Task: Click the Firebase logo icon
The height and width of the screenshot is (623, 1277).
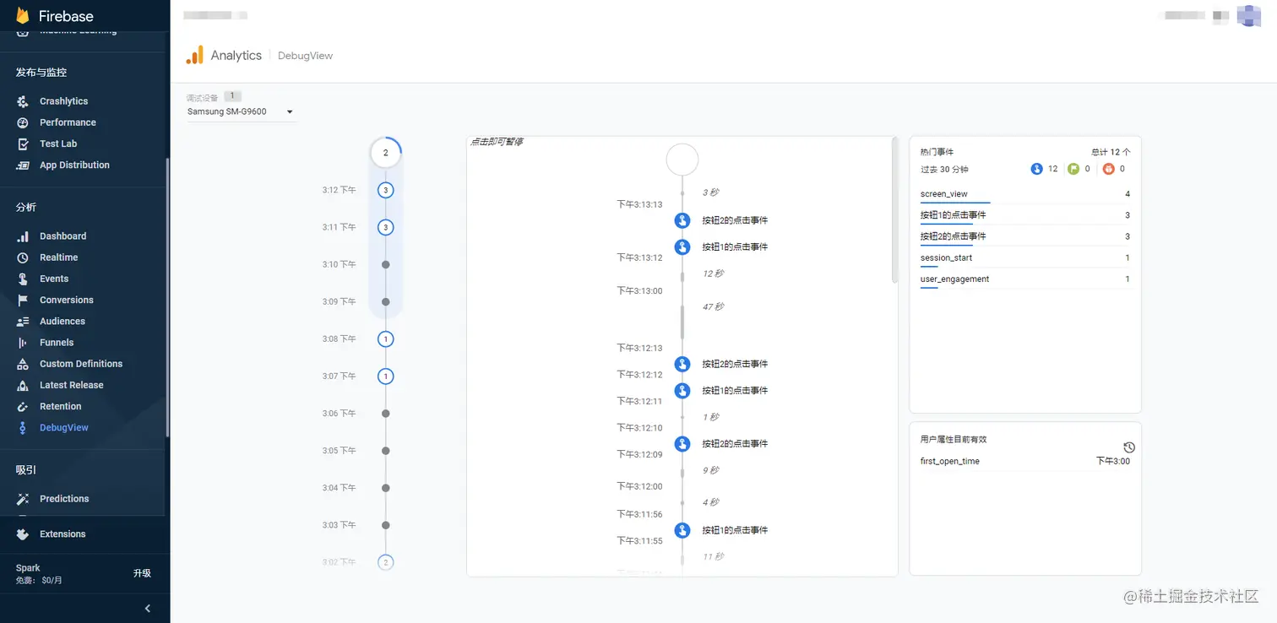Action: click(23, 15)
